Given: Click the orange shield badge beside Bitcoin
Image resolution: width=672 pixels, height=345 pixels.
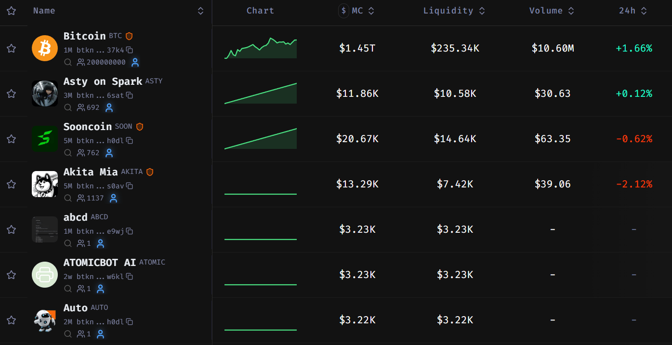Looking at the screenshot, I should 129,36.
